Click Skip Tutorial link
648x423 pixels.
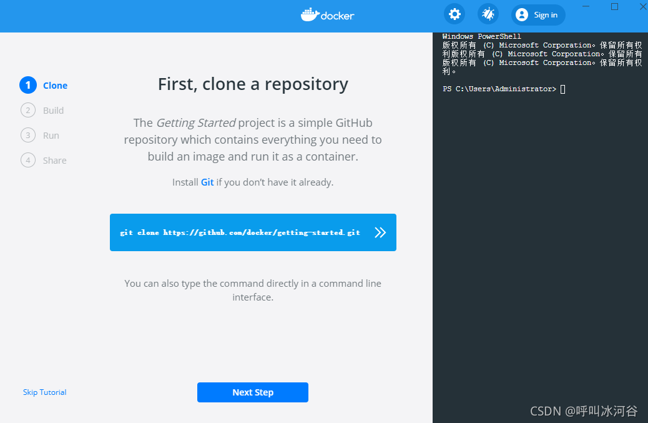44,392
